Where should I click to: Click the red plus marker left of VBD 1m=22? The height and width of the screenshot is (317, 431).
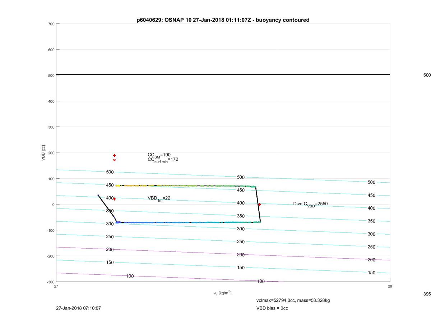click(x=115, y=199)
